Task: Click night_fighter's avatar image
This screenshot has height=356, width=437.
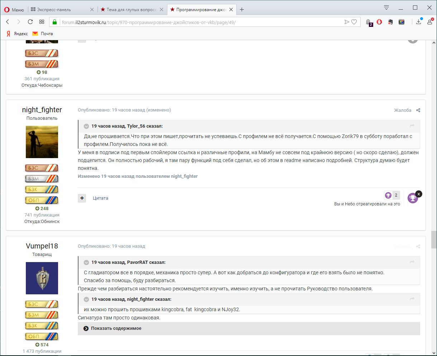Action: [42, 142]
